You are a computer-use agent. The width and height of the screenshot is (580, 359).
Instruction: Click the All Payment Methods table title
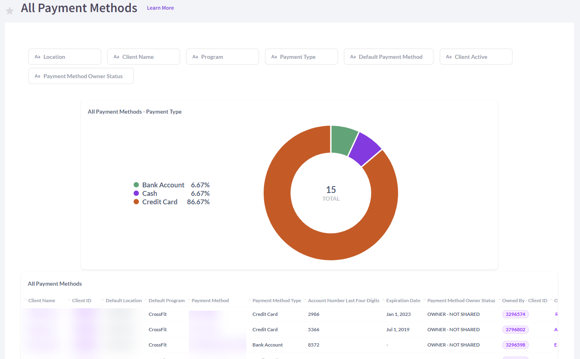(x=55, y=284)
